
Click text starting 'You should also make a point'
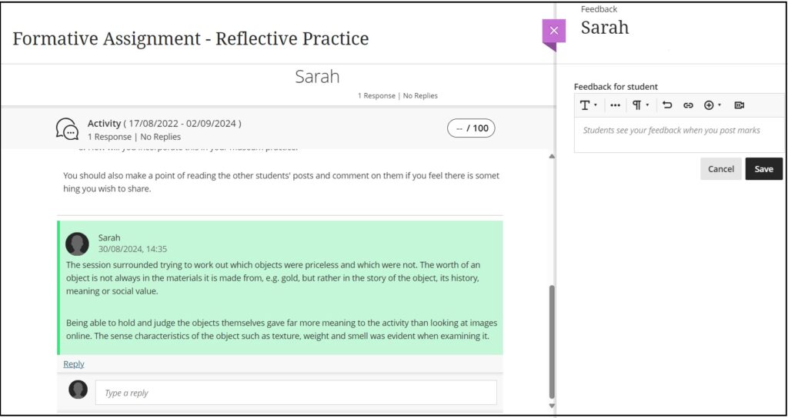point(281,183)
